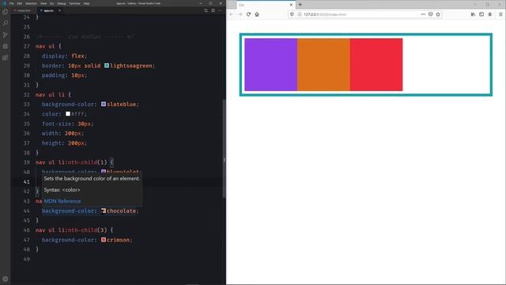506x285 pixels.
Task: Toggle Firefox sidebar icon
Action: (481, 14)
